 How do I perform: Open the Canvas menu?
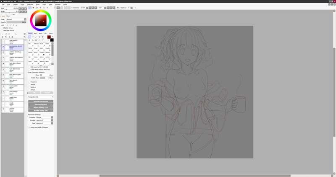coord(15,4)
